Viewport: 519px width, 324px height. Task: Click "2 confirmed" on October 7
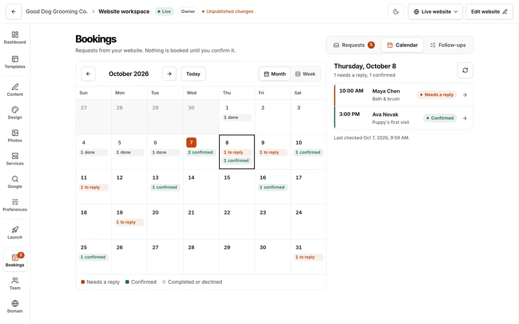coord(200,152)
